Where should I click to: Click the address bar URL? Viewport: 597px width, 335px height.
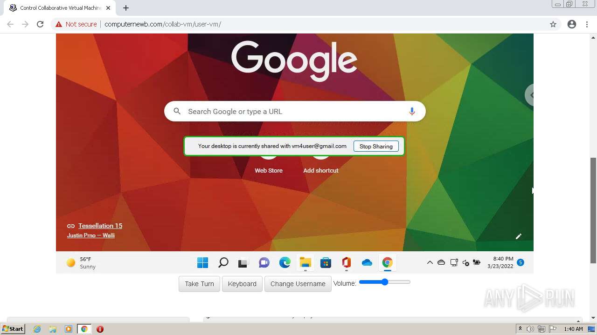click(x=163, y=24)
